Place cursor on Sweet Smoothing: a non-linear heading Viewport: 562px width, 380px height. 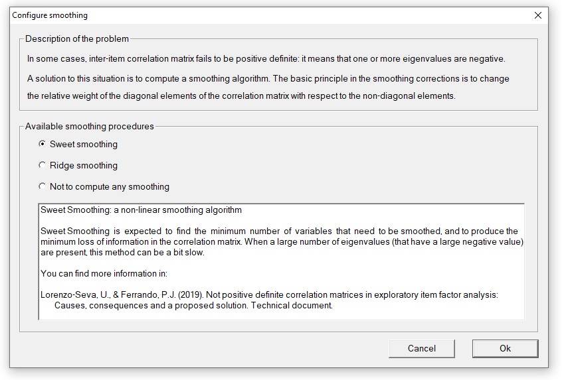[141, 210]
